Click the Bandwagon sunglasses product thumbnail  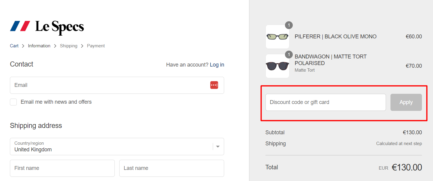277,66
